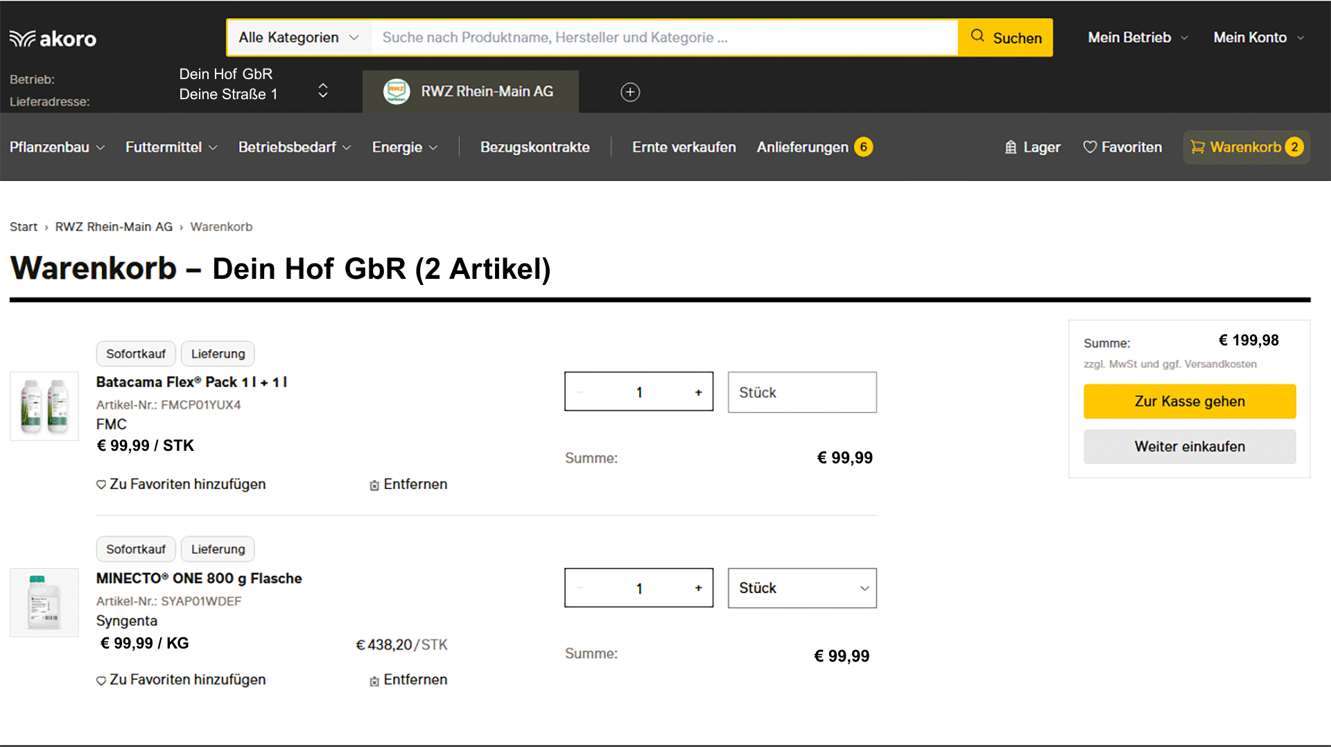Click the Stück unit field for Batacama Flex
This screenshot has width=1331, height=747.
tap(802, 393)
